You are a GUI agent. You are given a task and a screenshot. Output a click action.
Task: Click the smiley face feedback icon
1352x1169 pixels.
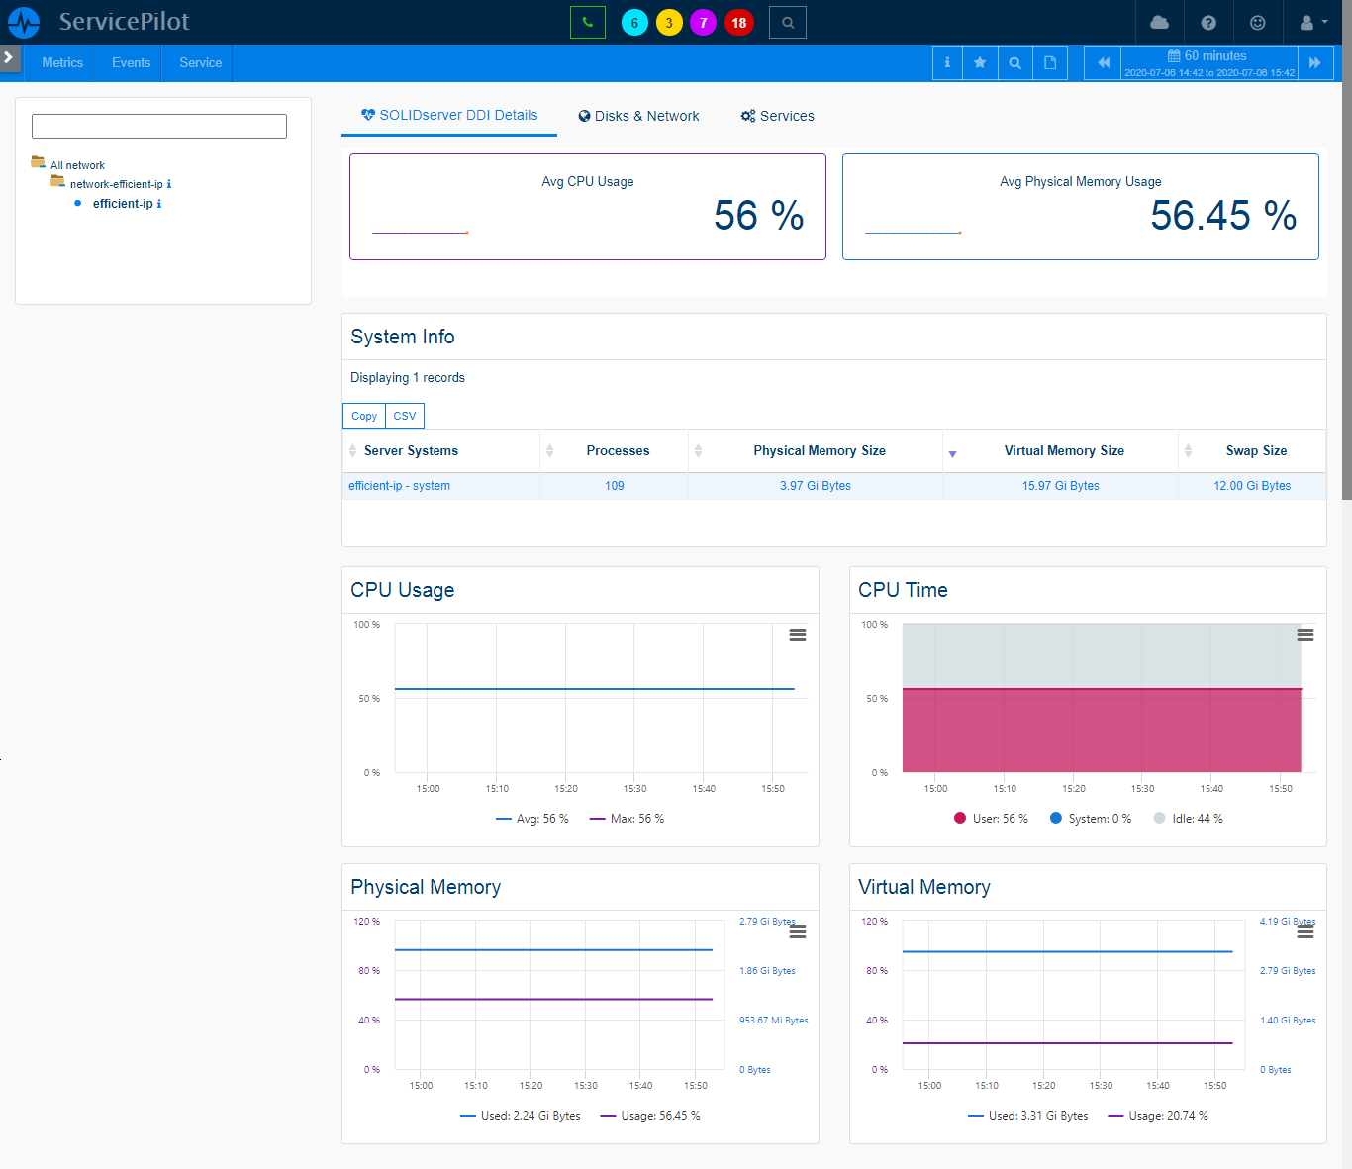[1257, 23]
